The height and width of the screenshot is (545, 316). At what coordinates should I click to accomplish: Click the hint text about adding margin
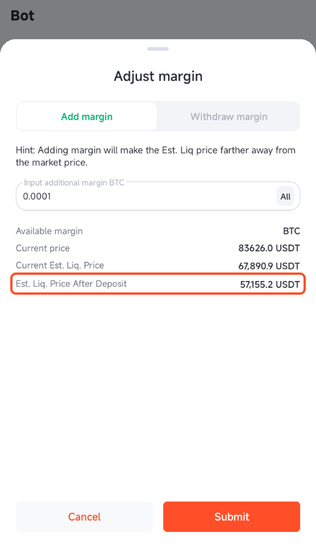coord(156,156)
